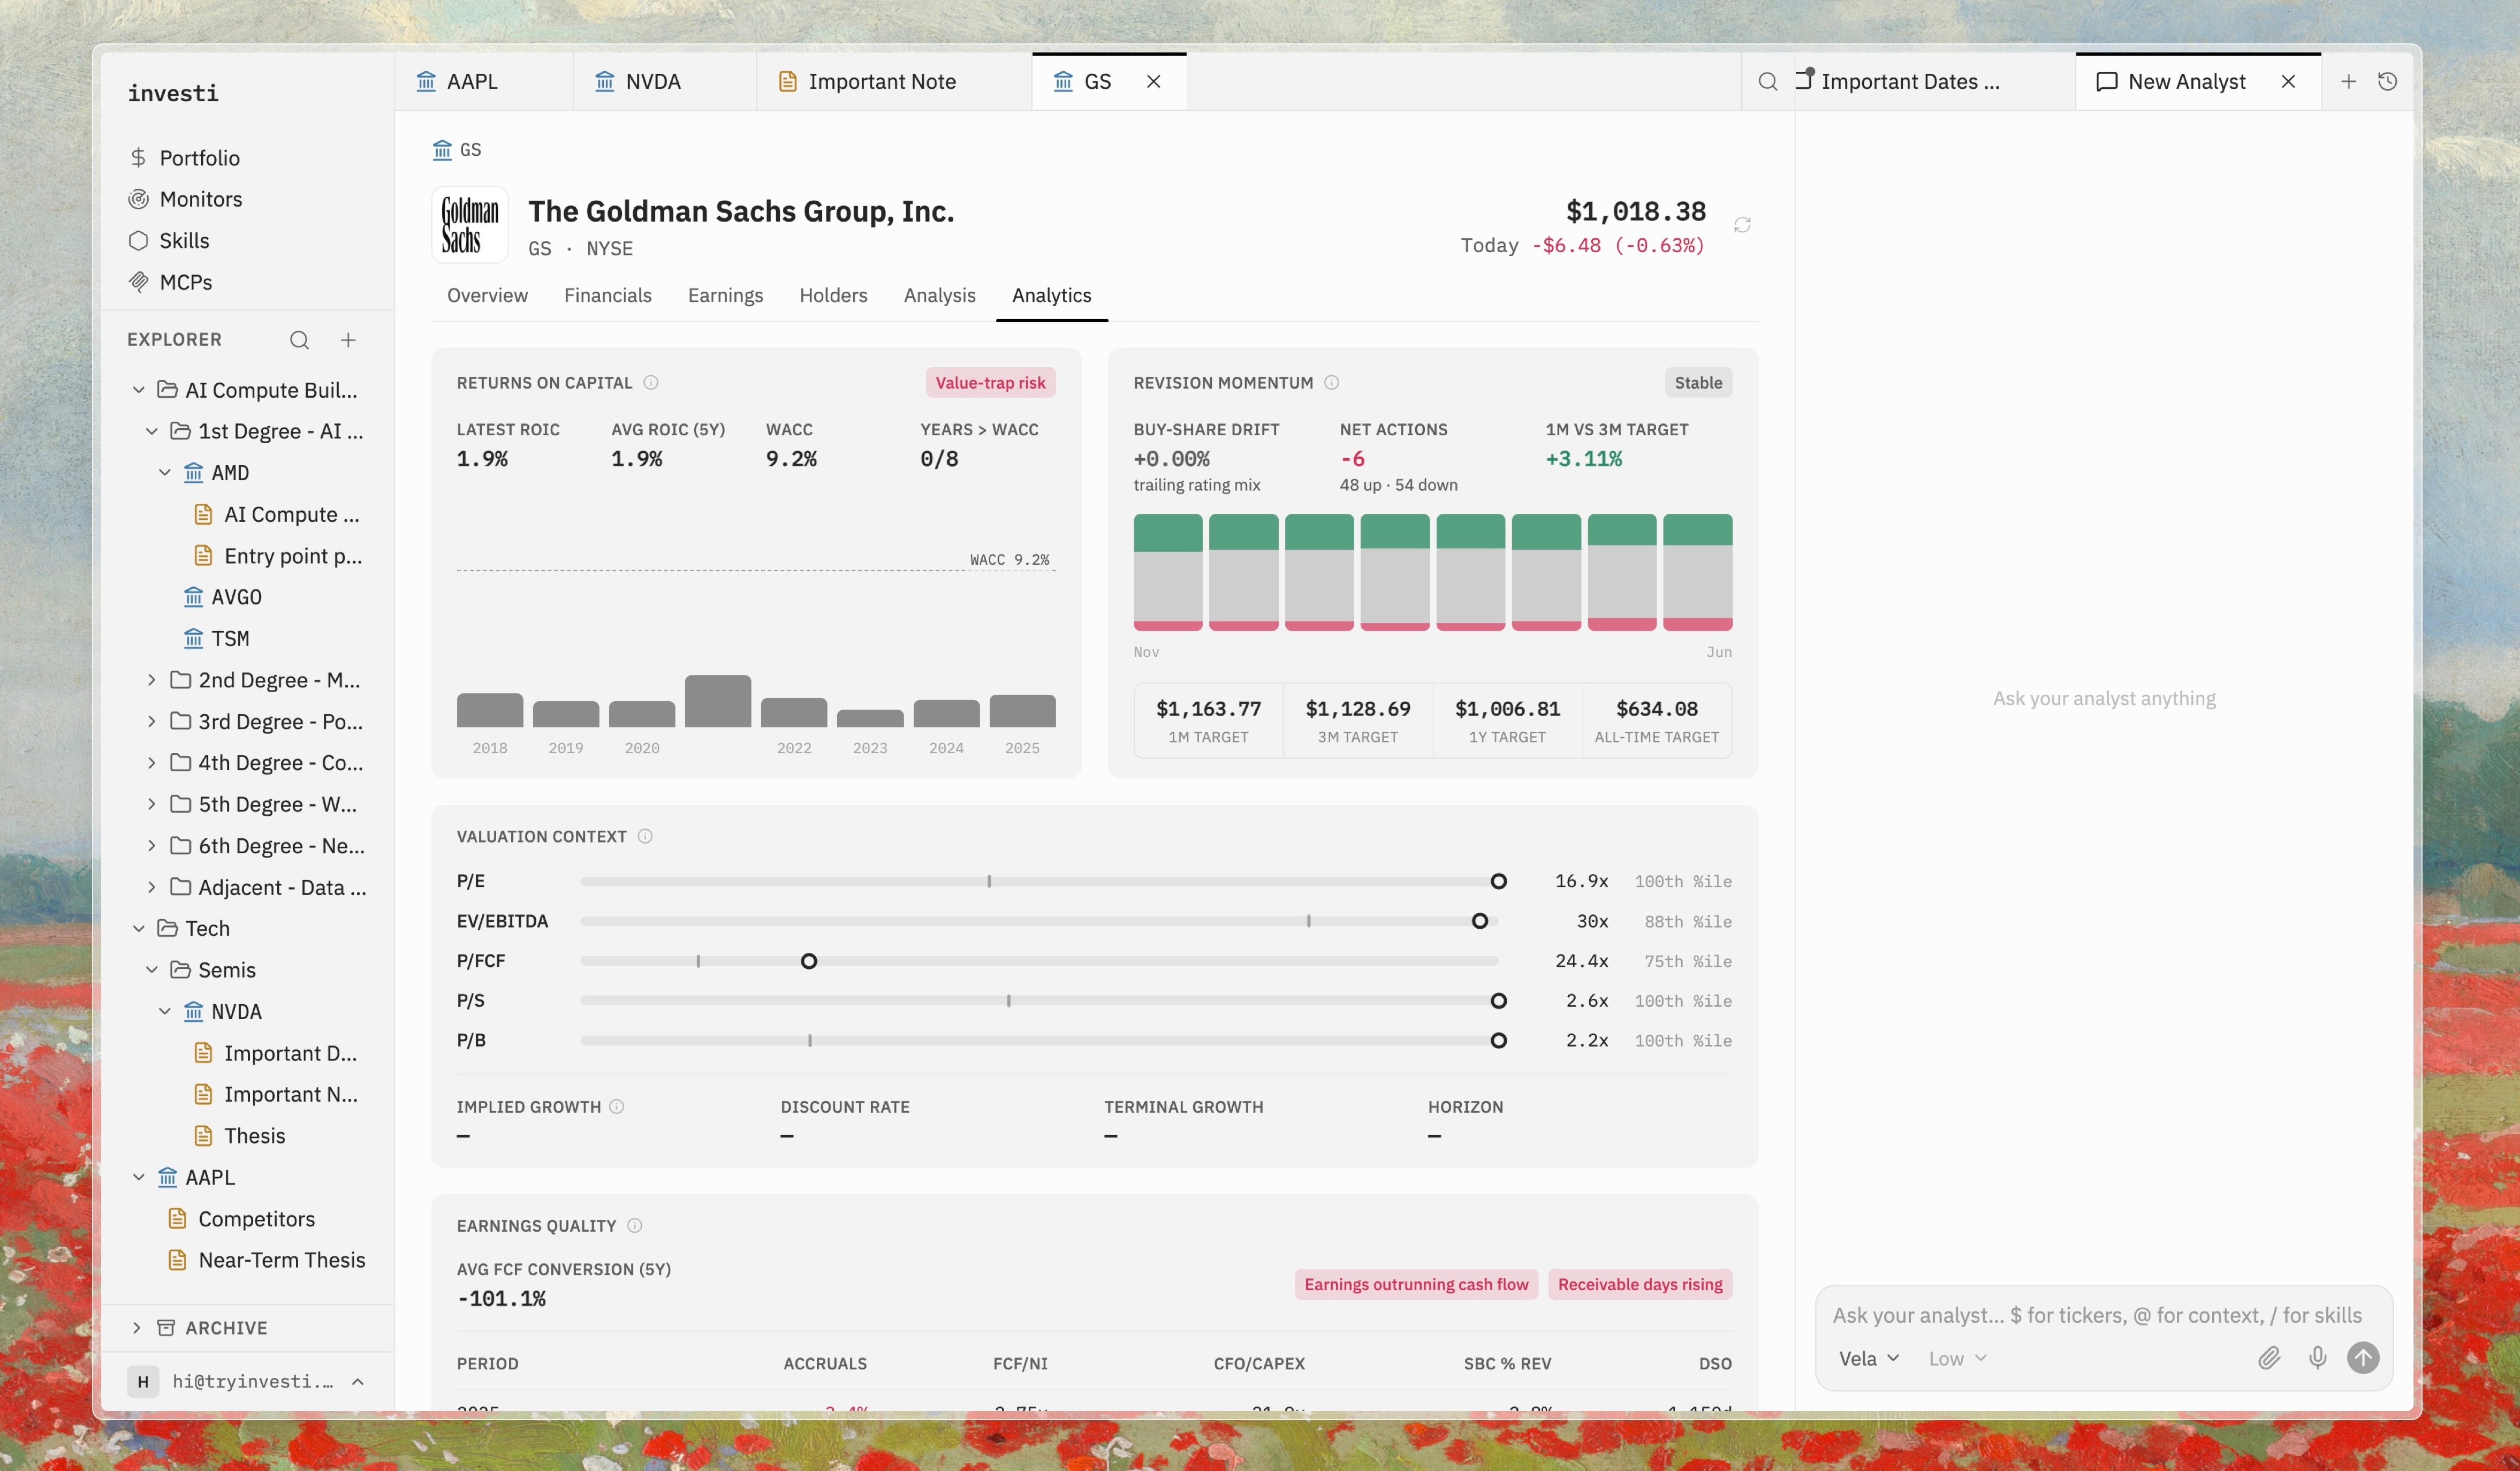Open the Thesis note under NVDA
Image resolution: width=2520 pixels, height=1471 pixels.
(x=239, y=1136)
